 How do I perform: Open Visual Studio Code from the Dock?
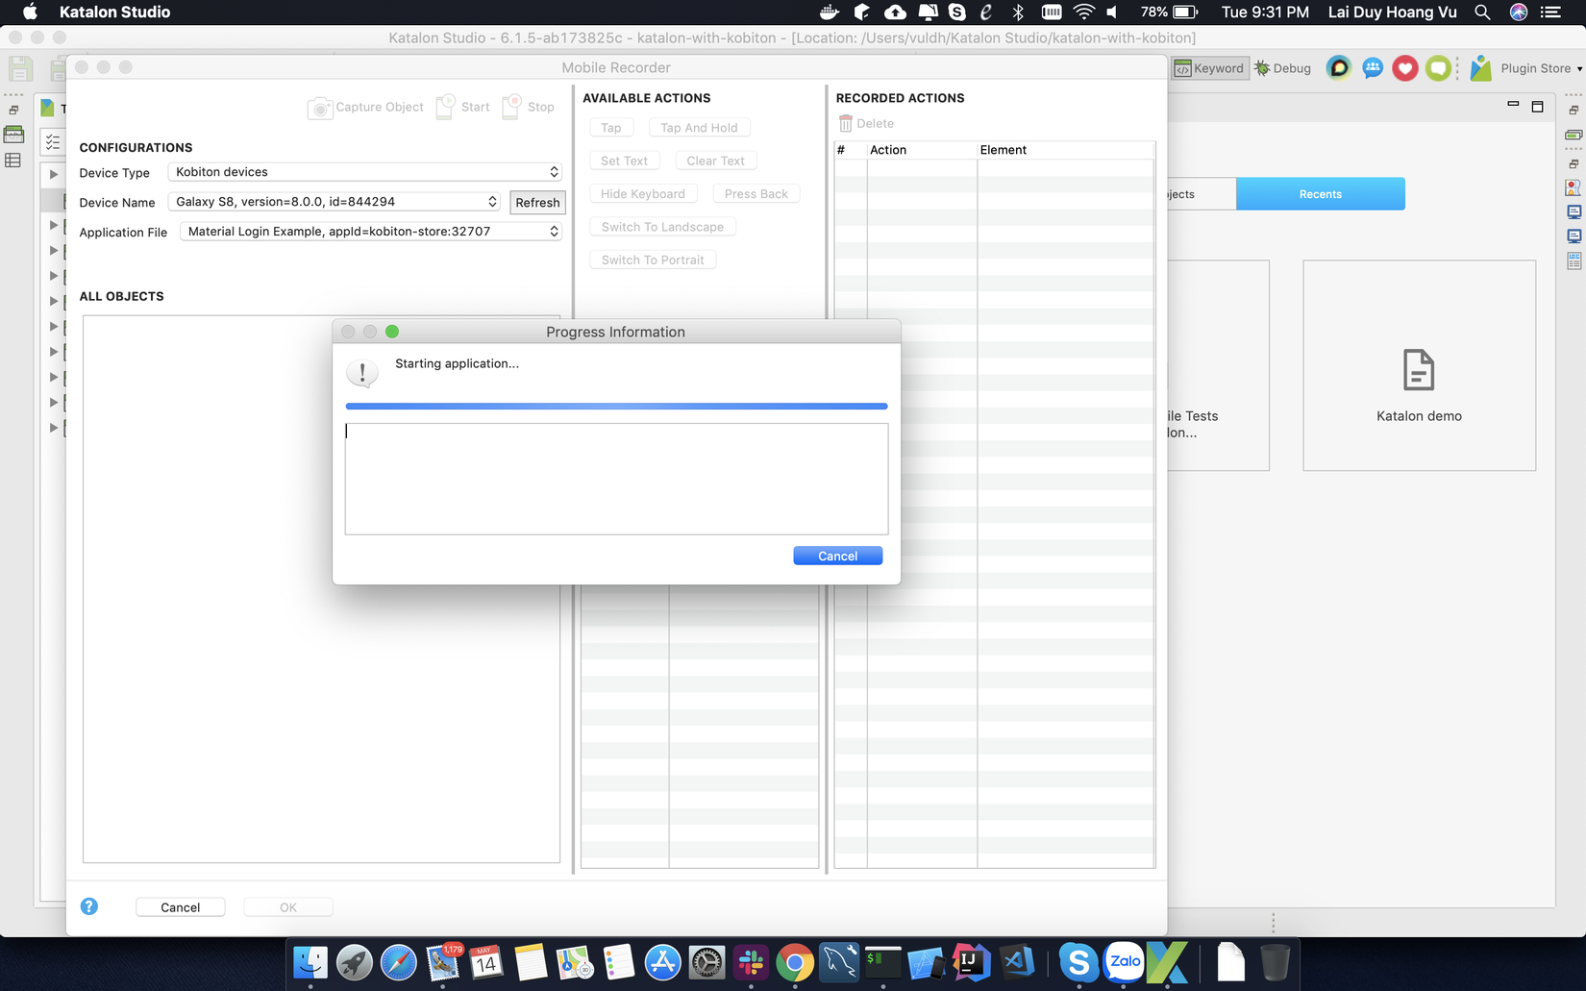1017,962
